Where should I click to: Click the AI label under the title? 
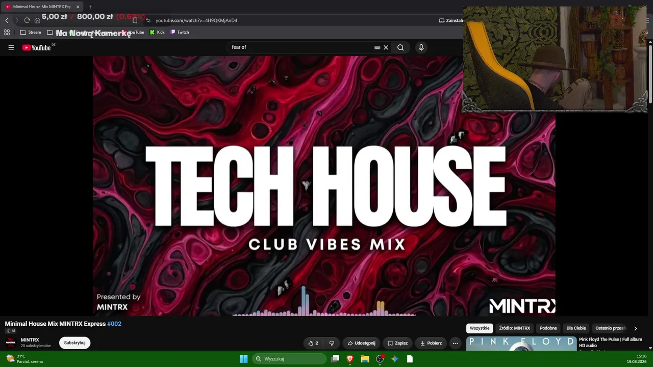click(11, 331)
